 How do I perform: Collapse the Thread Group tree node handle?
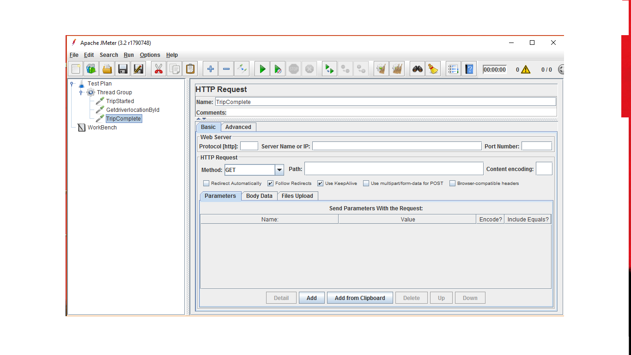tap(81, 92)
